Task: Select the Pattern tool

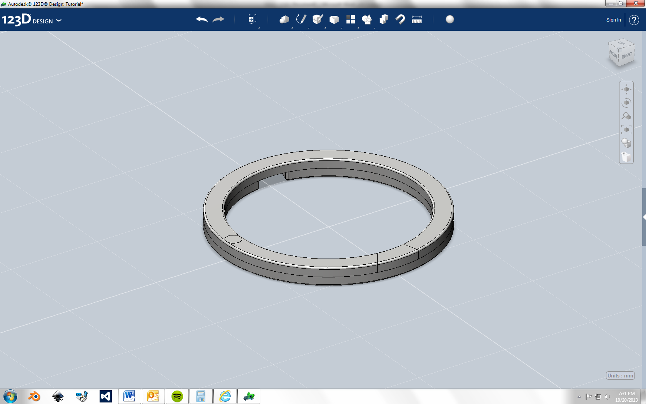Action: [x=350, y=19]
